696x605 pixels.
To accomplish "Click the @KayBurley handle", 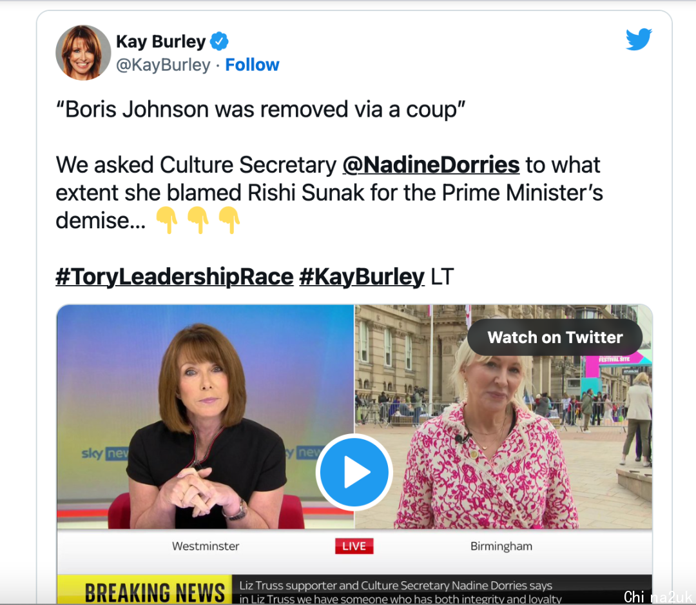I will click(x=163, y=65).
